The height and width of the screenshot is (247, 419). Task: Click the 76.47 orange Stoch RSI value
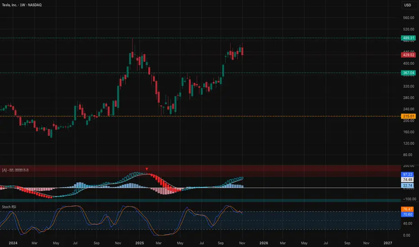tap(407, 209)
